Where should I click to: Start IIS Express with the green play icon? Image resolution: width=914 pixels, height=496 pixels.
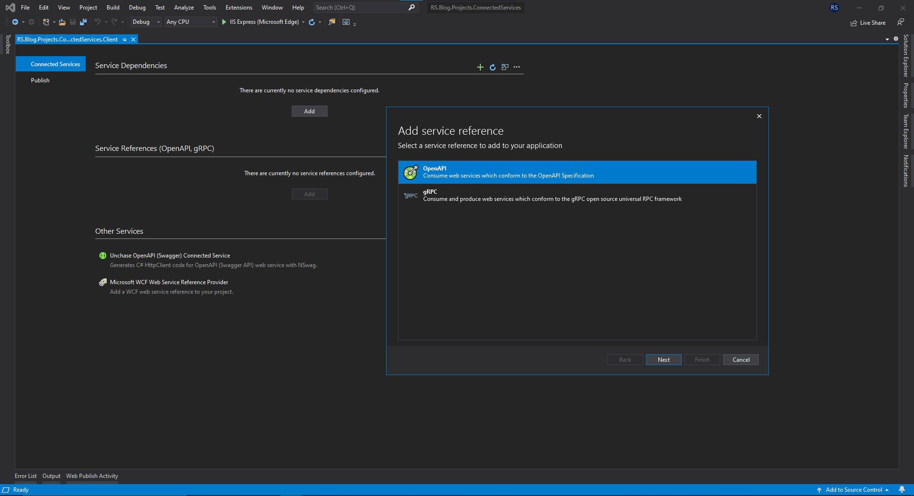coord(224,22)
